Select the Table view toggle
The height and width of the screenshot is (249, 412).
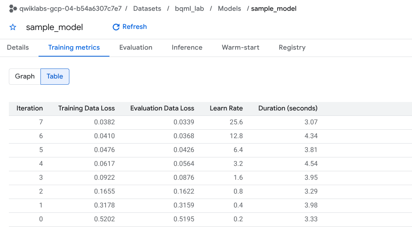(x=55, y=77)
